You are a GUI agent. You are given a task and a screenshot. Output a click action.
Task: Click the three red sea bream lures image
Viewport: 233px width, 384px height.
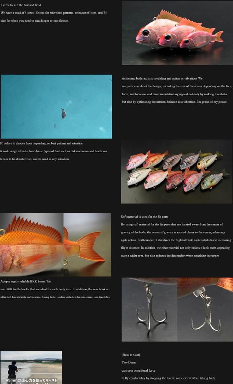point(177,33)
